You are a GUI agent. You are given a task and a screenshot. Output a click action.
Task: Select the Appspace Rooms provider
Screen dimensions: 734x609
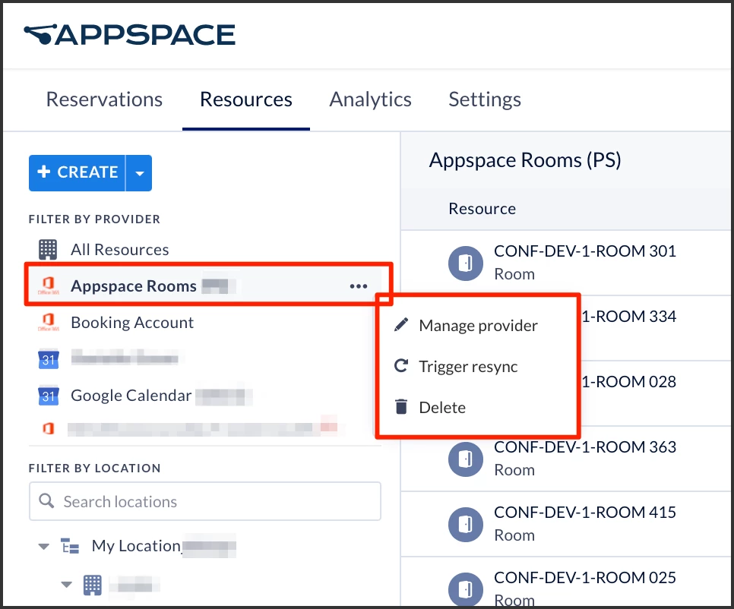pyautogui.click(x=134, y=286)
